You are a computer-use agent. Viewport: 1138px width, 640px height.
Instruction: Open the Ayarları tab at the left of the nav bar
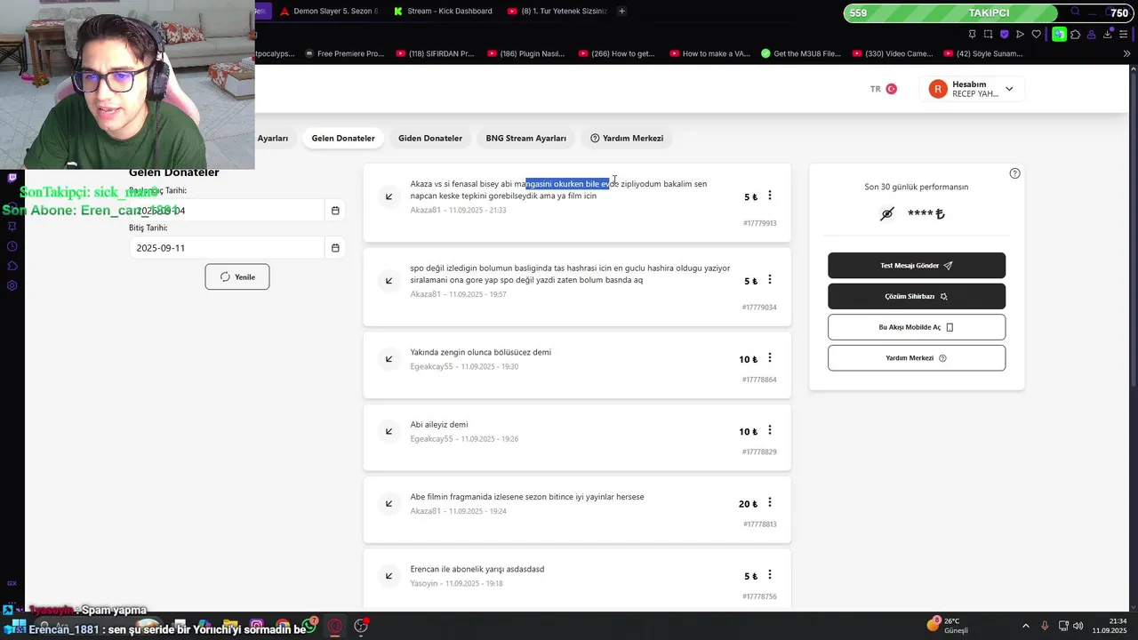pyautogui.click(x=273, y=139)
